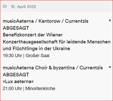This screenshot has height=101, width=113.
Task: Open musicAeterna / Kantorow / Currentzis event title
Action: (x=45, y=21)
